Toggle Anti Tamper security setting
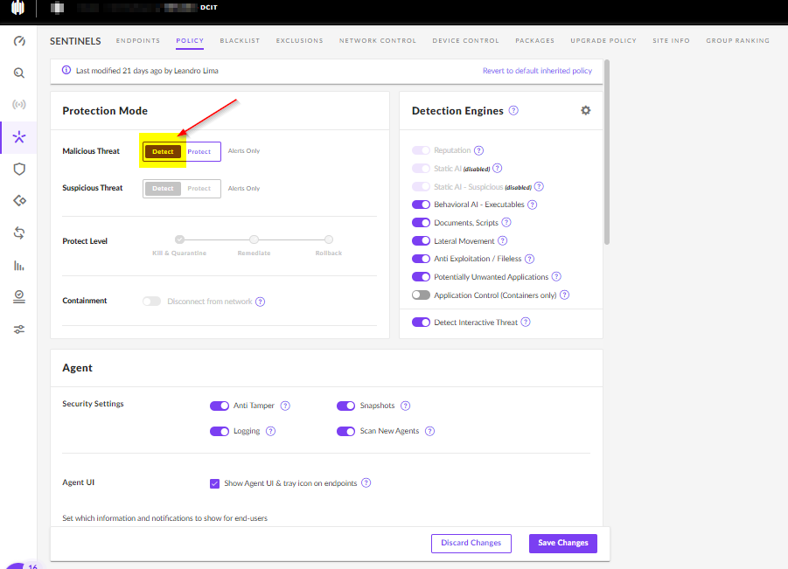 (x=220, y=406)
